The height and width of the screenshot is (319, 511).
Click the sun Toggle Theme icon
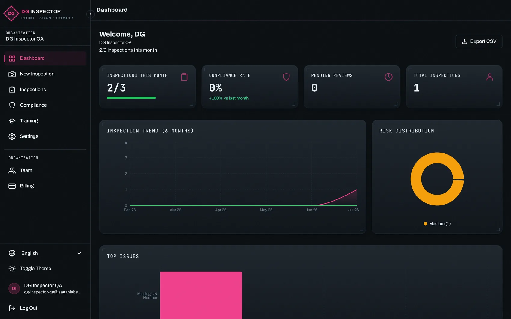(12, 269)
